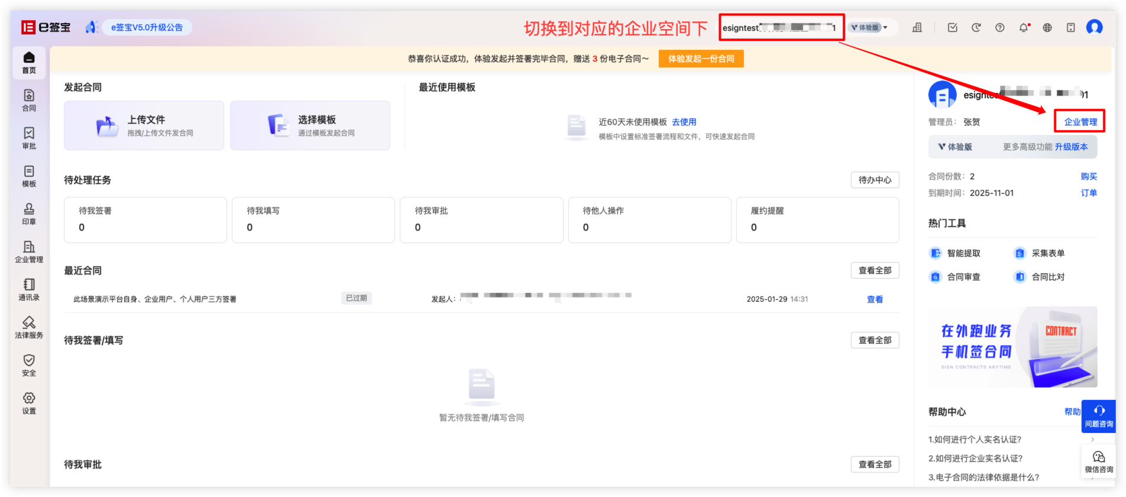
Task: Open the 通讯录 contacts sidebar item
Action: pyautogui.click(x=29, y=290)
